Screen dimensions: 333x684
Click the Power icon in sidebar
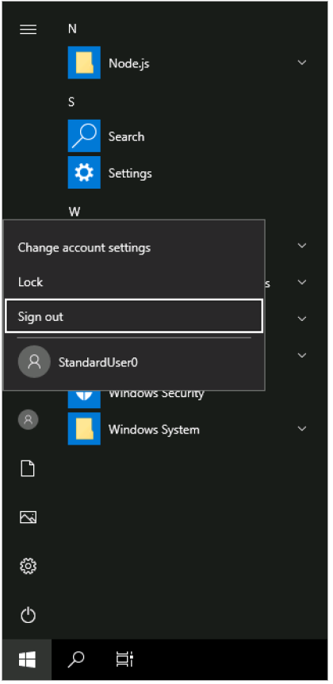coord(28,616)
